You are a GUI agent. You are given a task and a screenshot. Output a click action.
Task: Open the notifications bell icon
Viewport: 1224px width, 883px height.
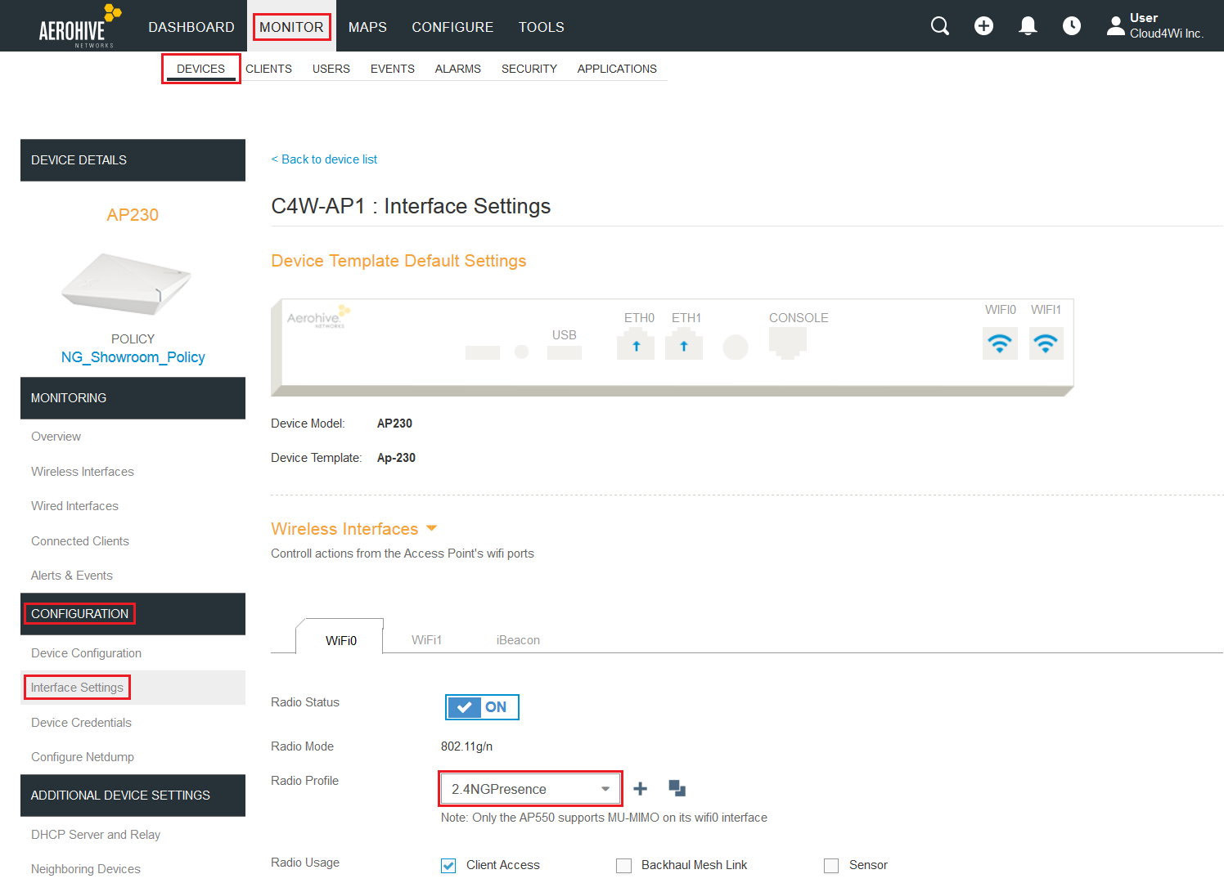tap(1028, 26)
